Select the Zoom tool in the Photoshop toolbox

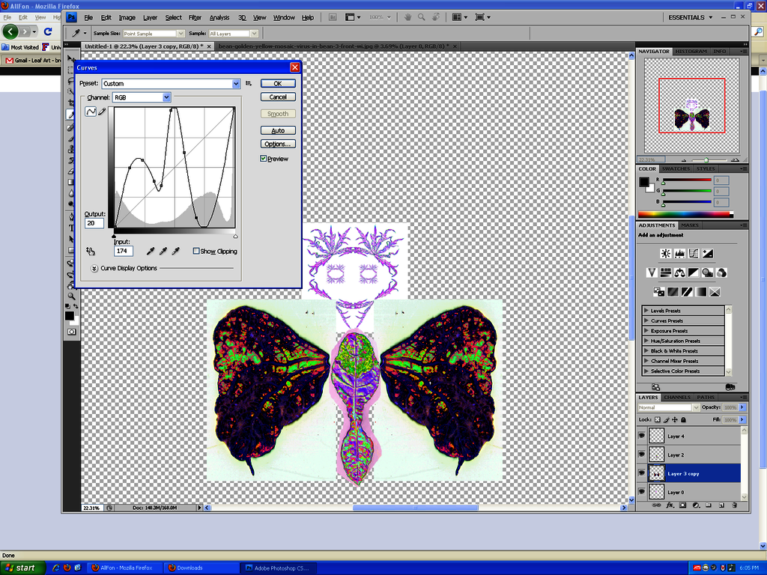71,296
